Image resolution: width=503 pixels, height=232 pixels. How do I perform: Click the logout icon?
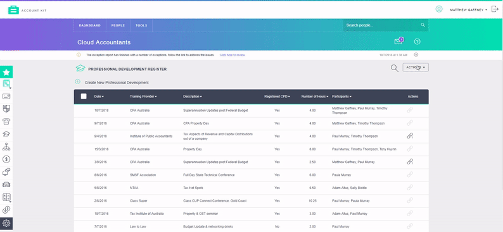pyautogui.click(x=495, y=9)
